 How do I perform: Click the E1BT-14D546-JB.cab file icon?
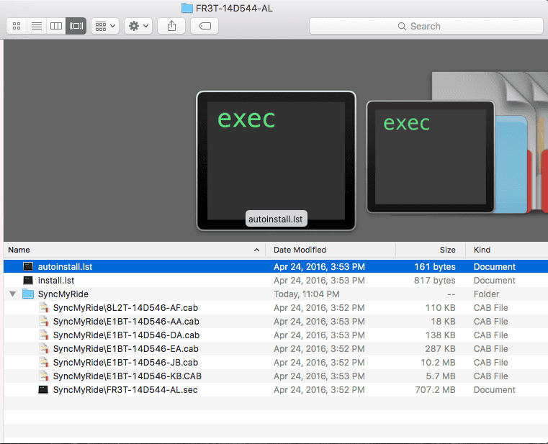tap(44, 362)
